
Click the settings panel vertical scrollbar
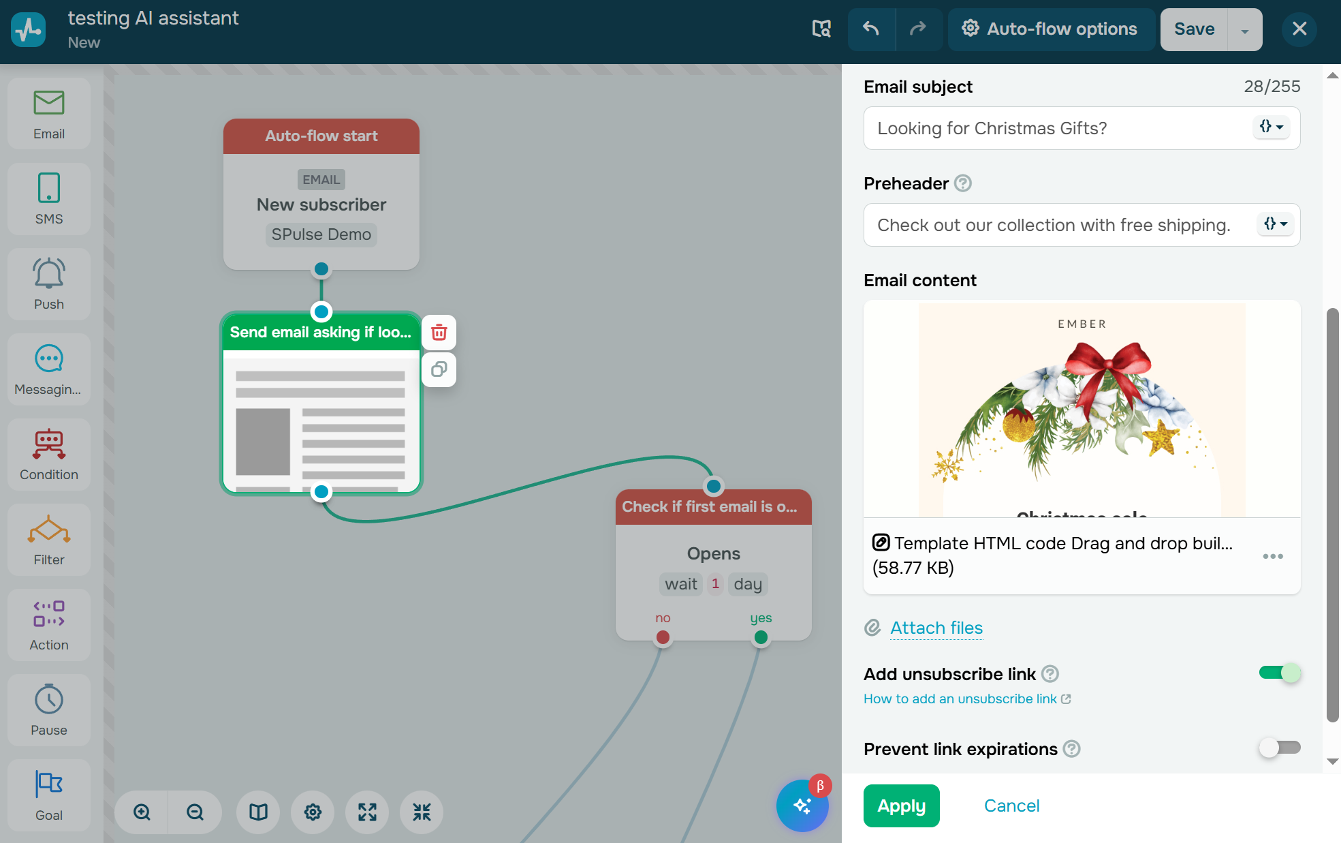(x=1332, y=515)
